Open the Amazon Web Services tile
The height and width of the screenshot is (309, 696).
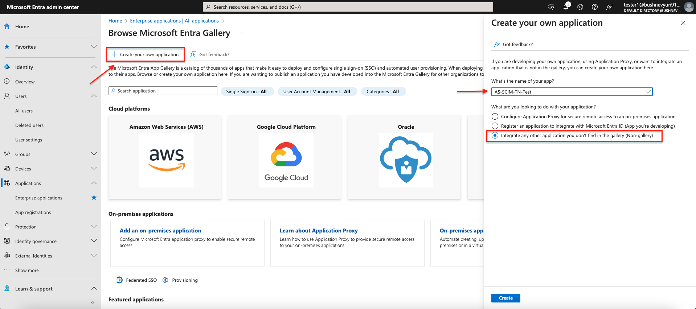(x=165, y=157)
